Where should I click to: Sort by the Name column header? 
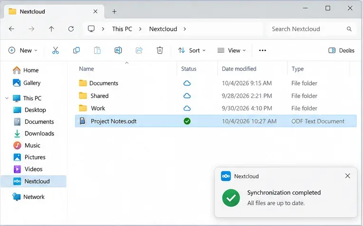pos(86,69)
